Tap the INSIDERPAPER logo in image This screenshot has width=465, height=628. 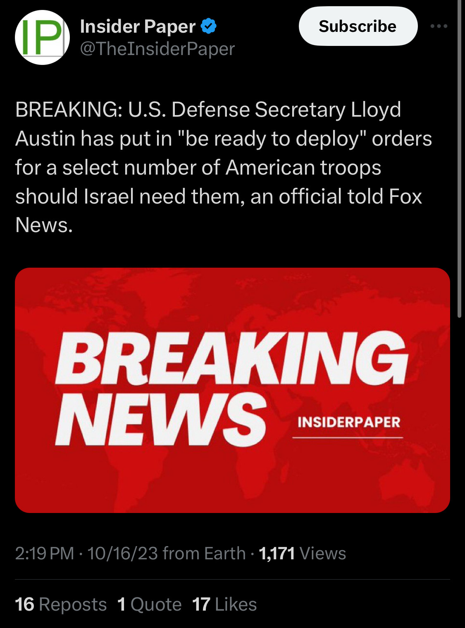(348, 422)
